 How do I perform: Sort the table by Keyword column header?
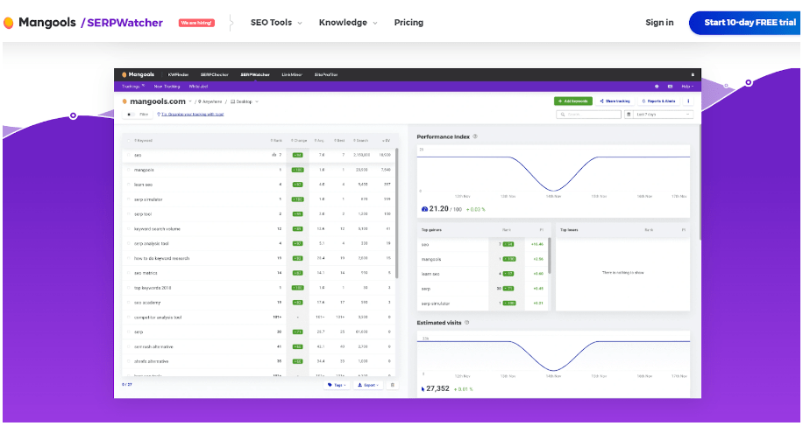pyautogui.click(x=143, y=141)
